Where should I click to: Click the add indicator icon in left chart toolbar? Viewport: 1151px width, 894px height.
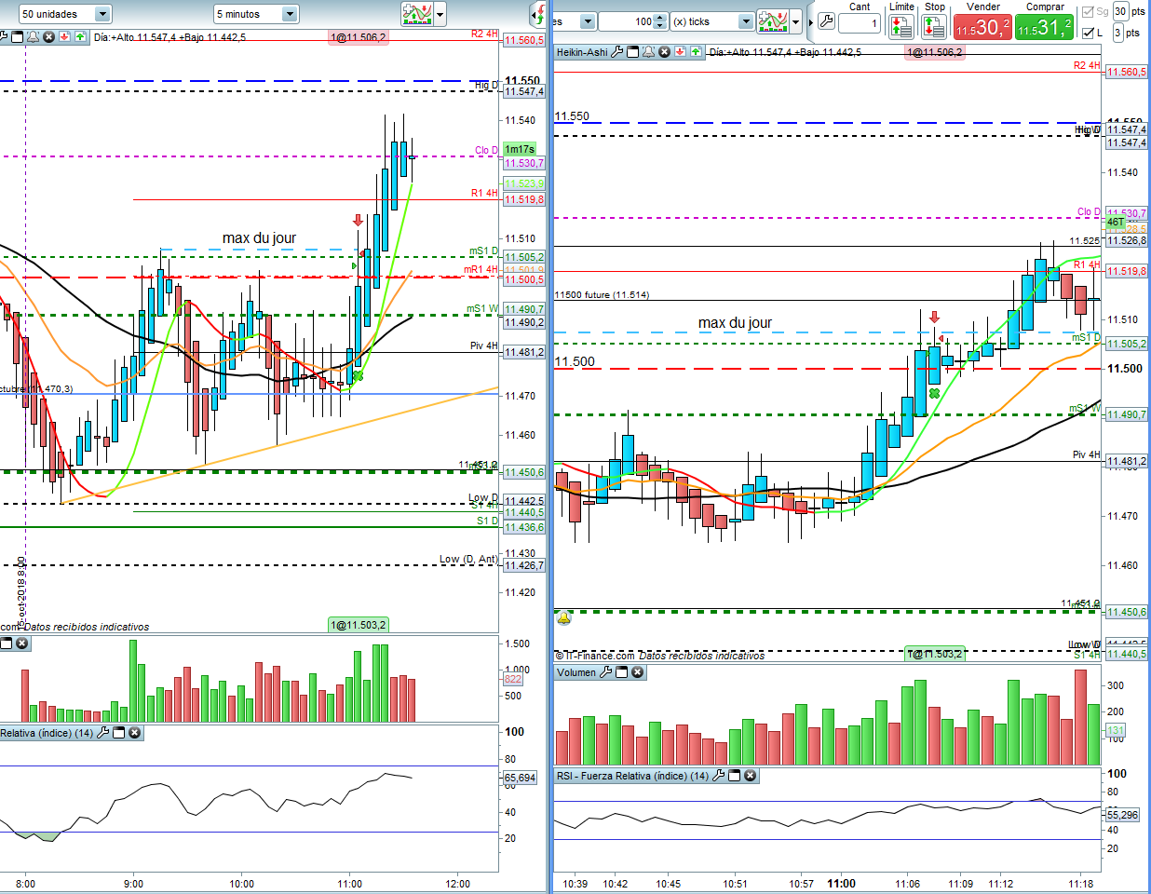tap(417, 13)
